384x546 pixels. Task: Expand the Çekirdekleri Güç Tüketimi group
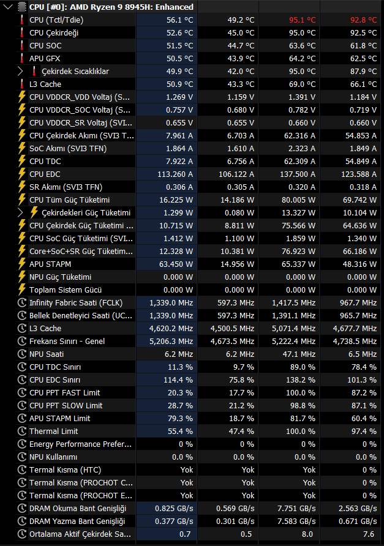[x=20, y=213]
